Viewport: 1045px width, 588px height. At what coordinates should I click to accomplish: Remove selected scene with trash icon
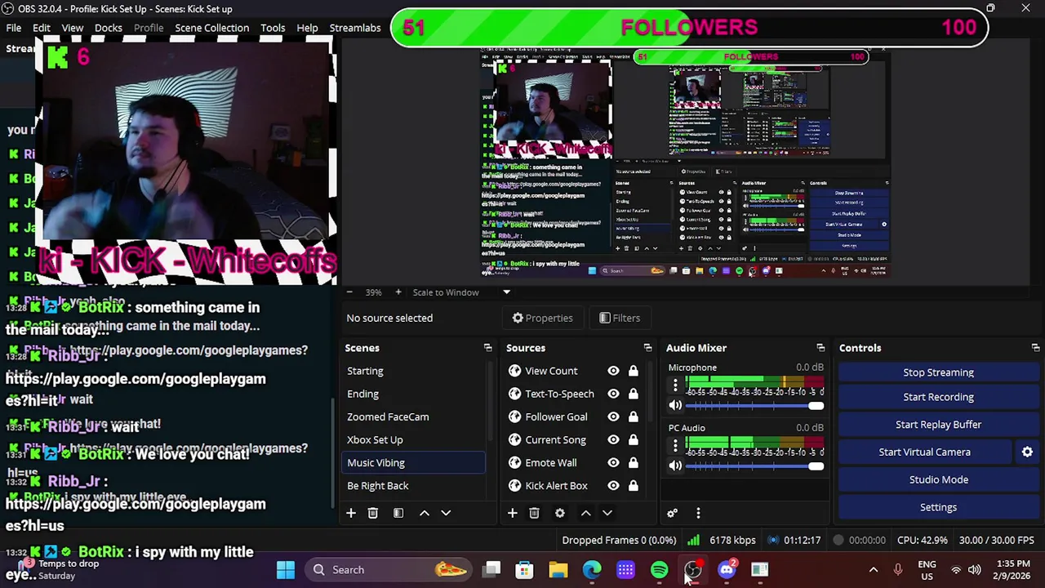[373, 513]
